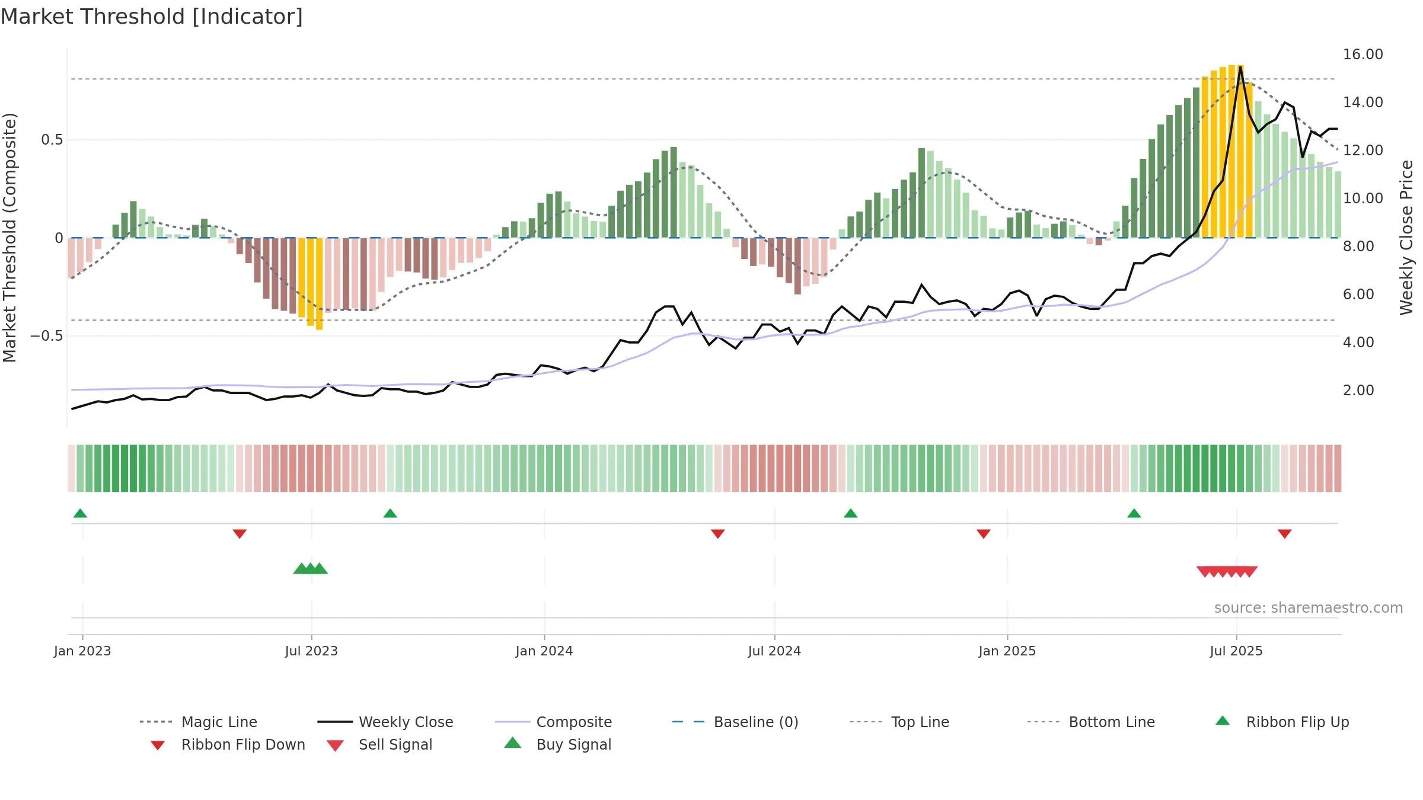
Task: Click the ribbon flip up marker after Jan 2025
Action: click(x=1134, y=513)
